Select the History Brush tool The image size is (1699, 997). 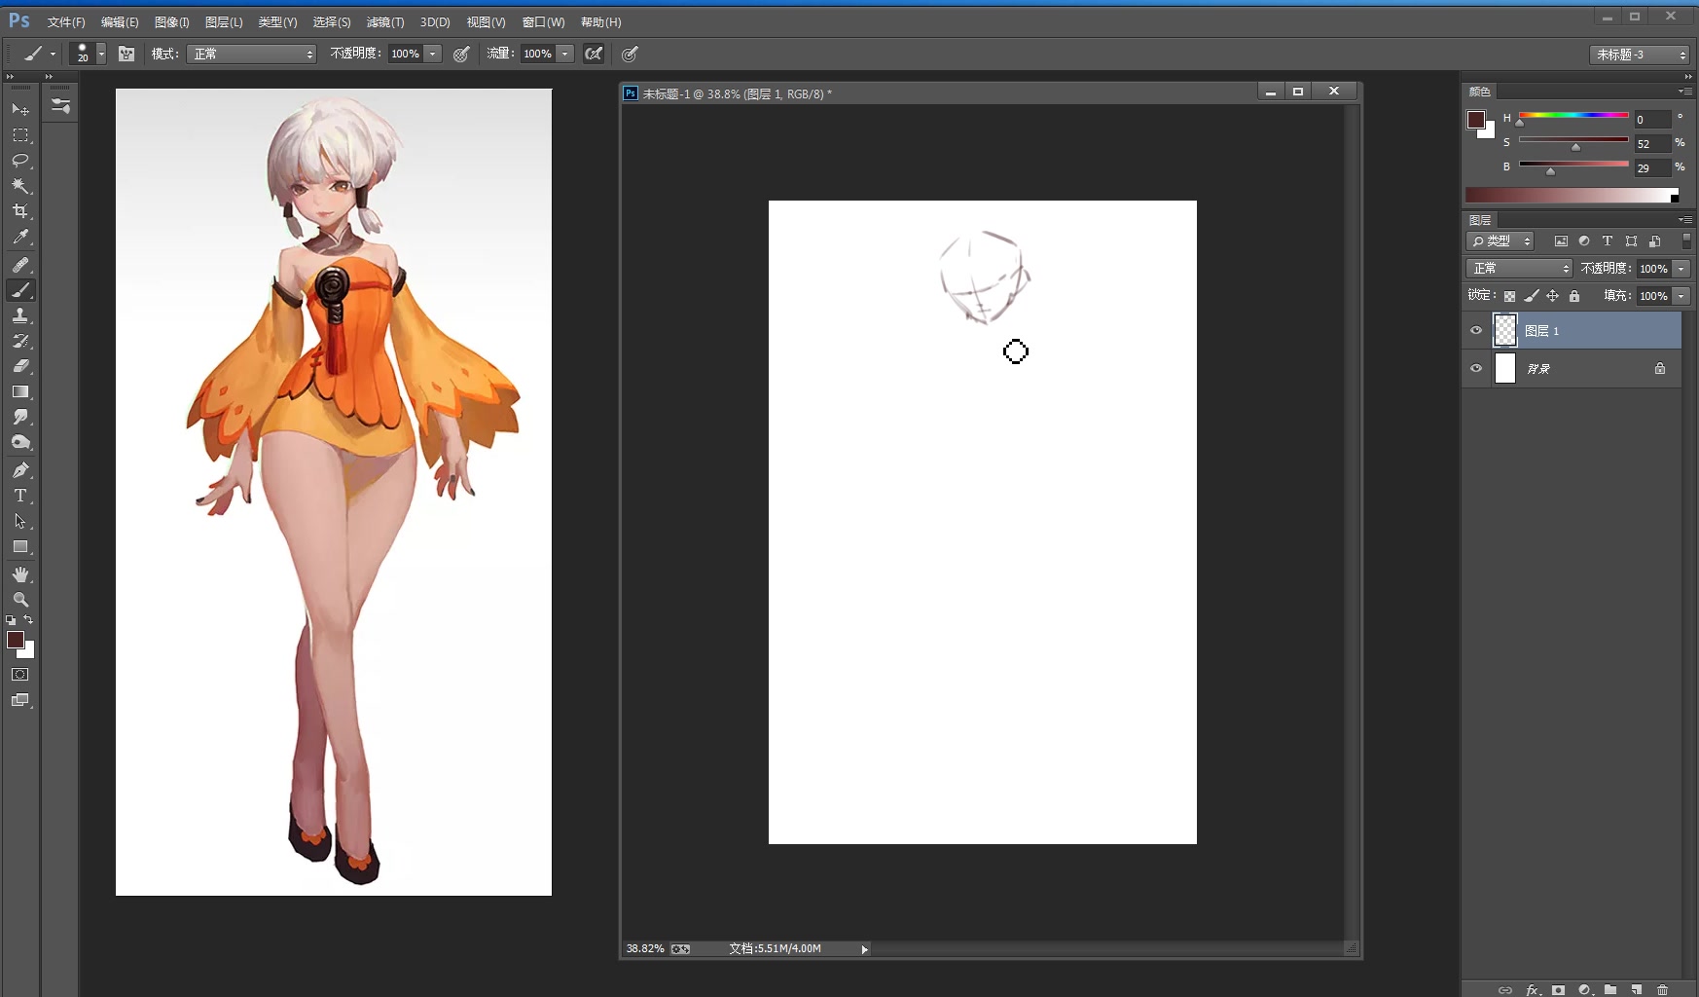[20, 341]
